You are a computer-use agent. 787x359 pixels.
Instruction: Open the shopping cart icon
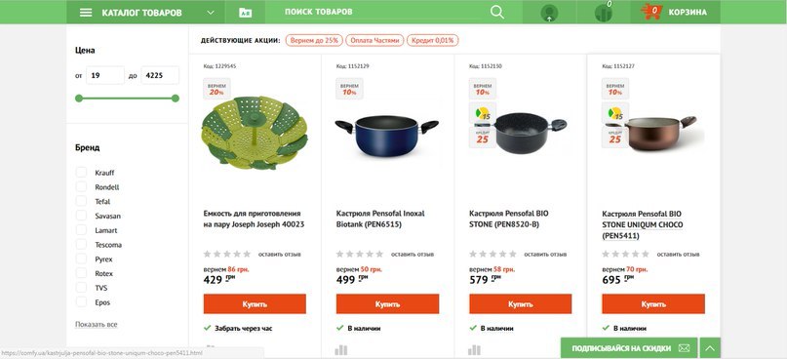point(651,12)
